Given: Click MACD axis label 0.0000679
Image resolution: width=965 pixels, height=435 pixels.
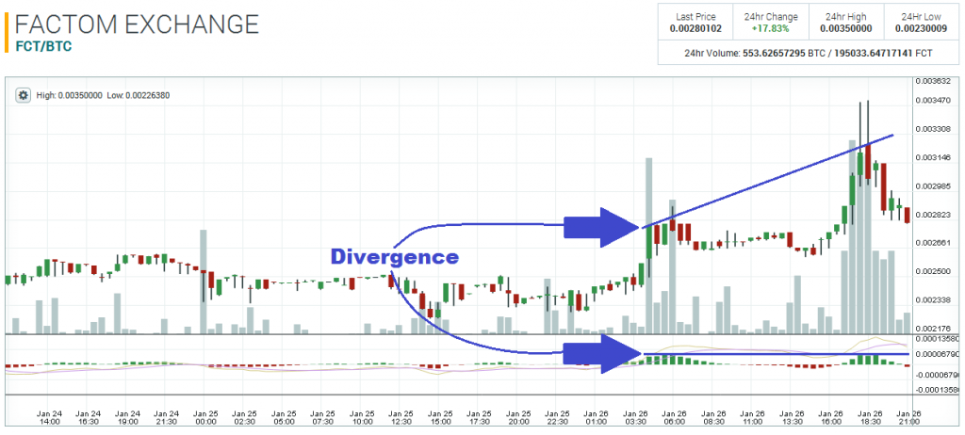Looking at the screenshot, I should 937,354.
